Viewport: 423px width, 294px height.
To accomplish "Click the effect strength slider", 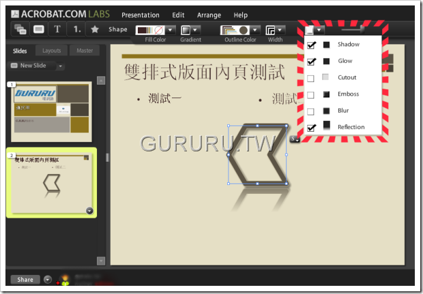I will (353, 29).
